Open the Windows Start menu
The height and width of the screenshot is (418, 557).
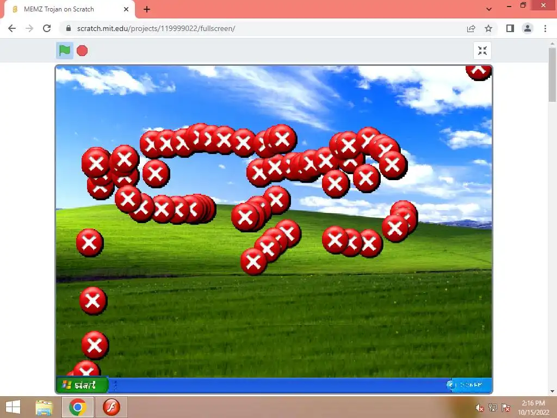[13, 407]
